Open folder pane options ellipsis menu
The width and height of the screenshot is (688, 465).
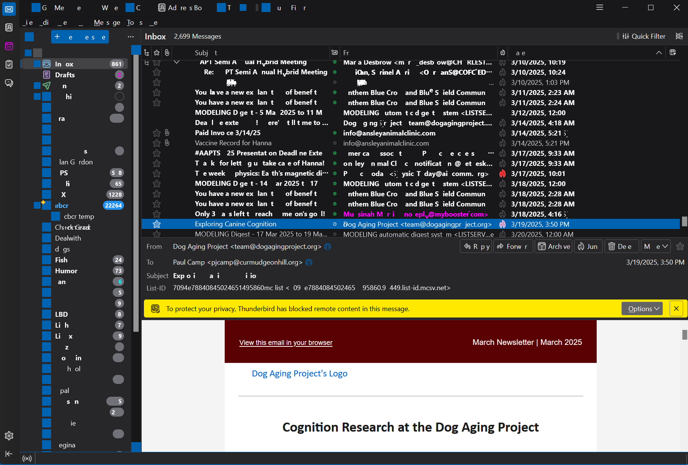(x=131, y=36)
